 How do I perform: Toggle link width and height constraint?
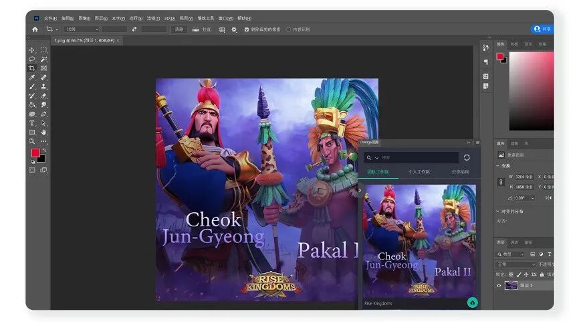(x=501, y=182)
